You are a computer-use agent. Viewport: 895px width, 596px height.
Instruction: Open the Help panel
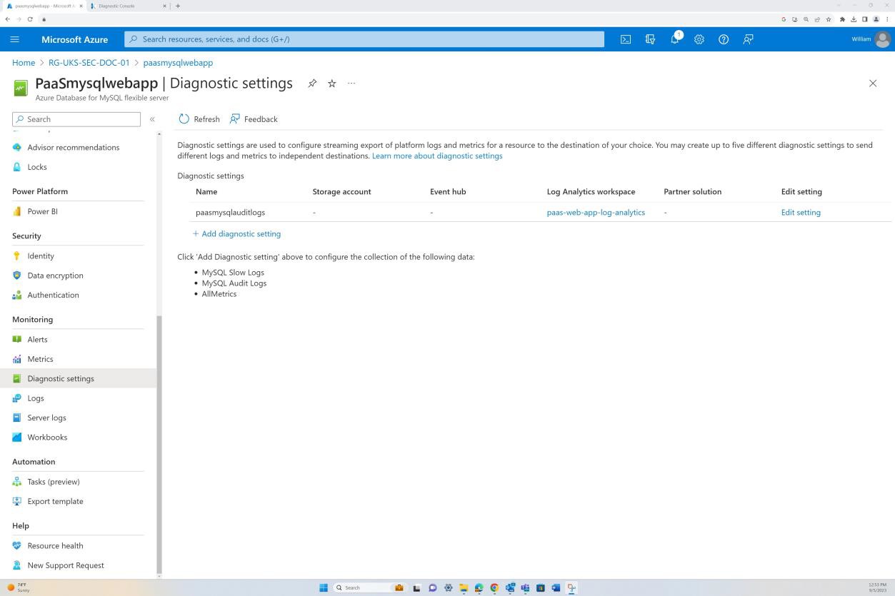click(x=723, y=39)
